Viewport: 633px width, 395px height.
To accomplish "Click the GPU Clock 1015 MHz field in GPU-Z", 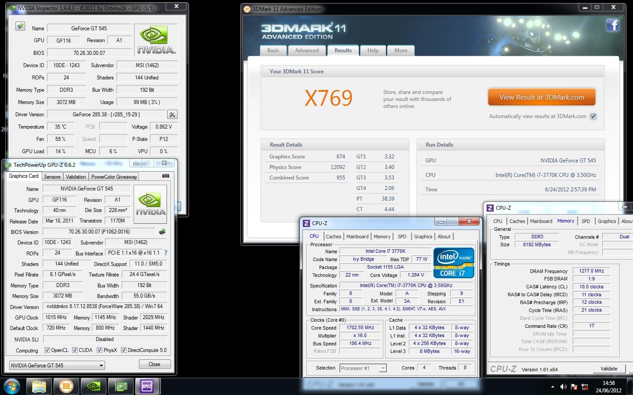I will 56,317.
